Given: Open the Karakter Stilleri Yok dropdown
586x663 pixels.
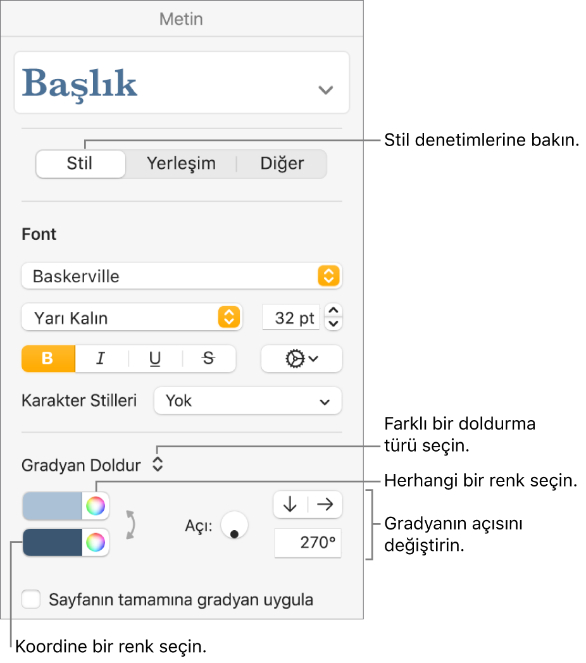Looking at the screenshot, I should (x=247, y=401).
